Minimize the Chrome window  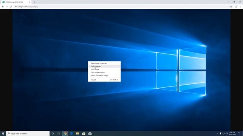click(x=229, y=2)
